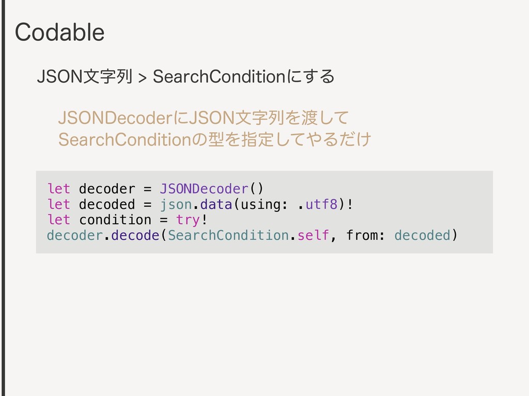Click the try! keyword in code
This screenshot has height=396, width=529.
coord(192,220)
